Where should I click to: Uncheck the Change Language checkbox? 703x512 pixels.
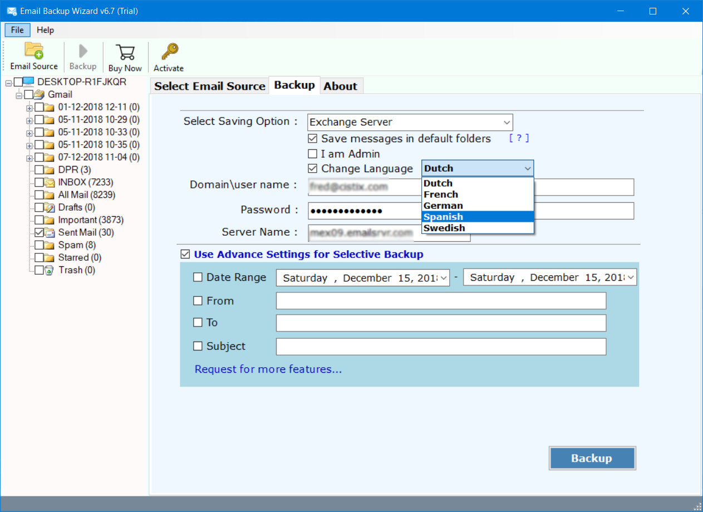pyautogui.click(x=313, y=168)
